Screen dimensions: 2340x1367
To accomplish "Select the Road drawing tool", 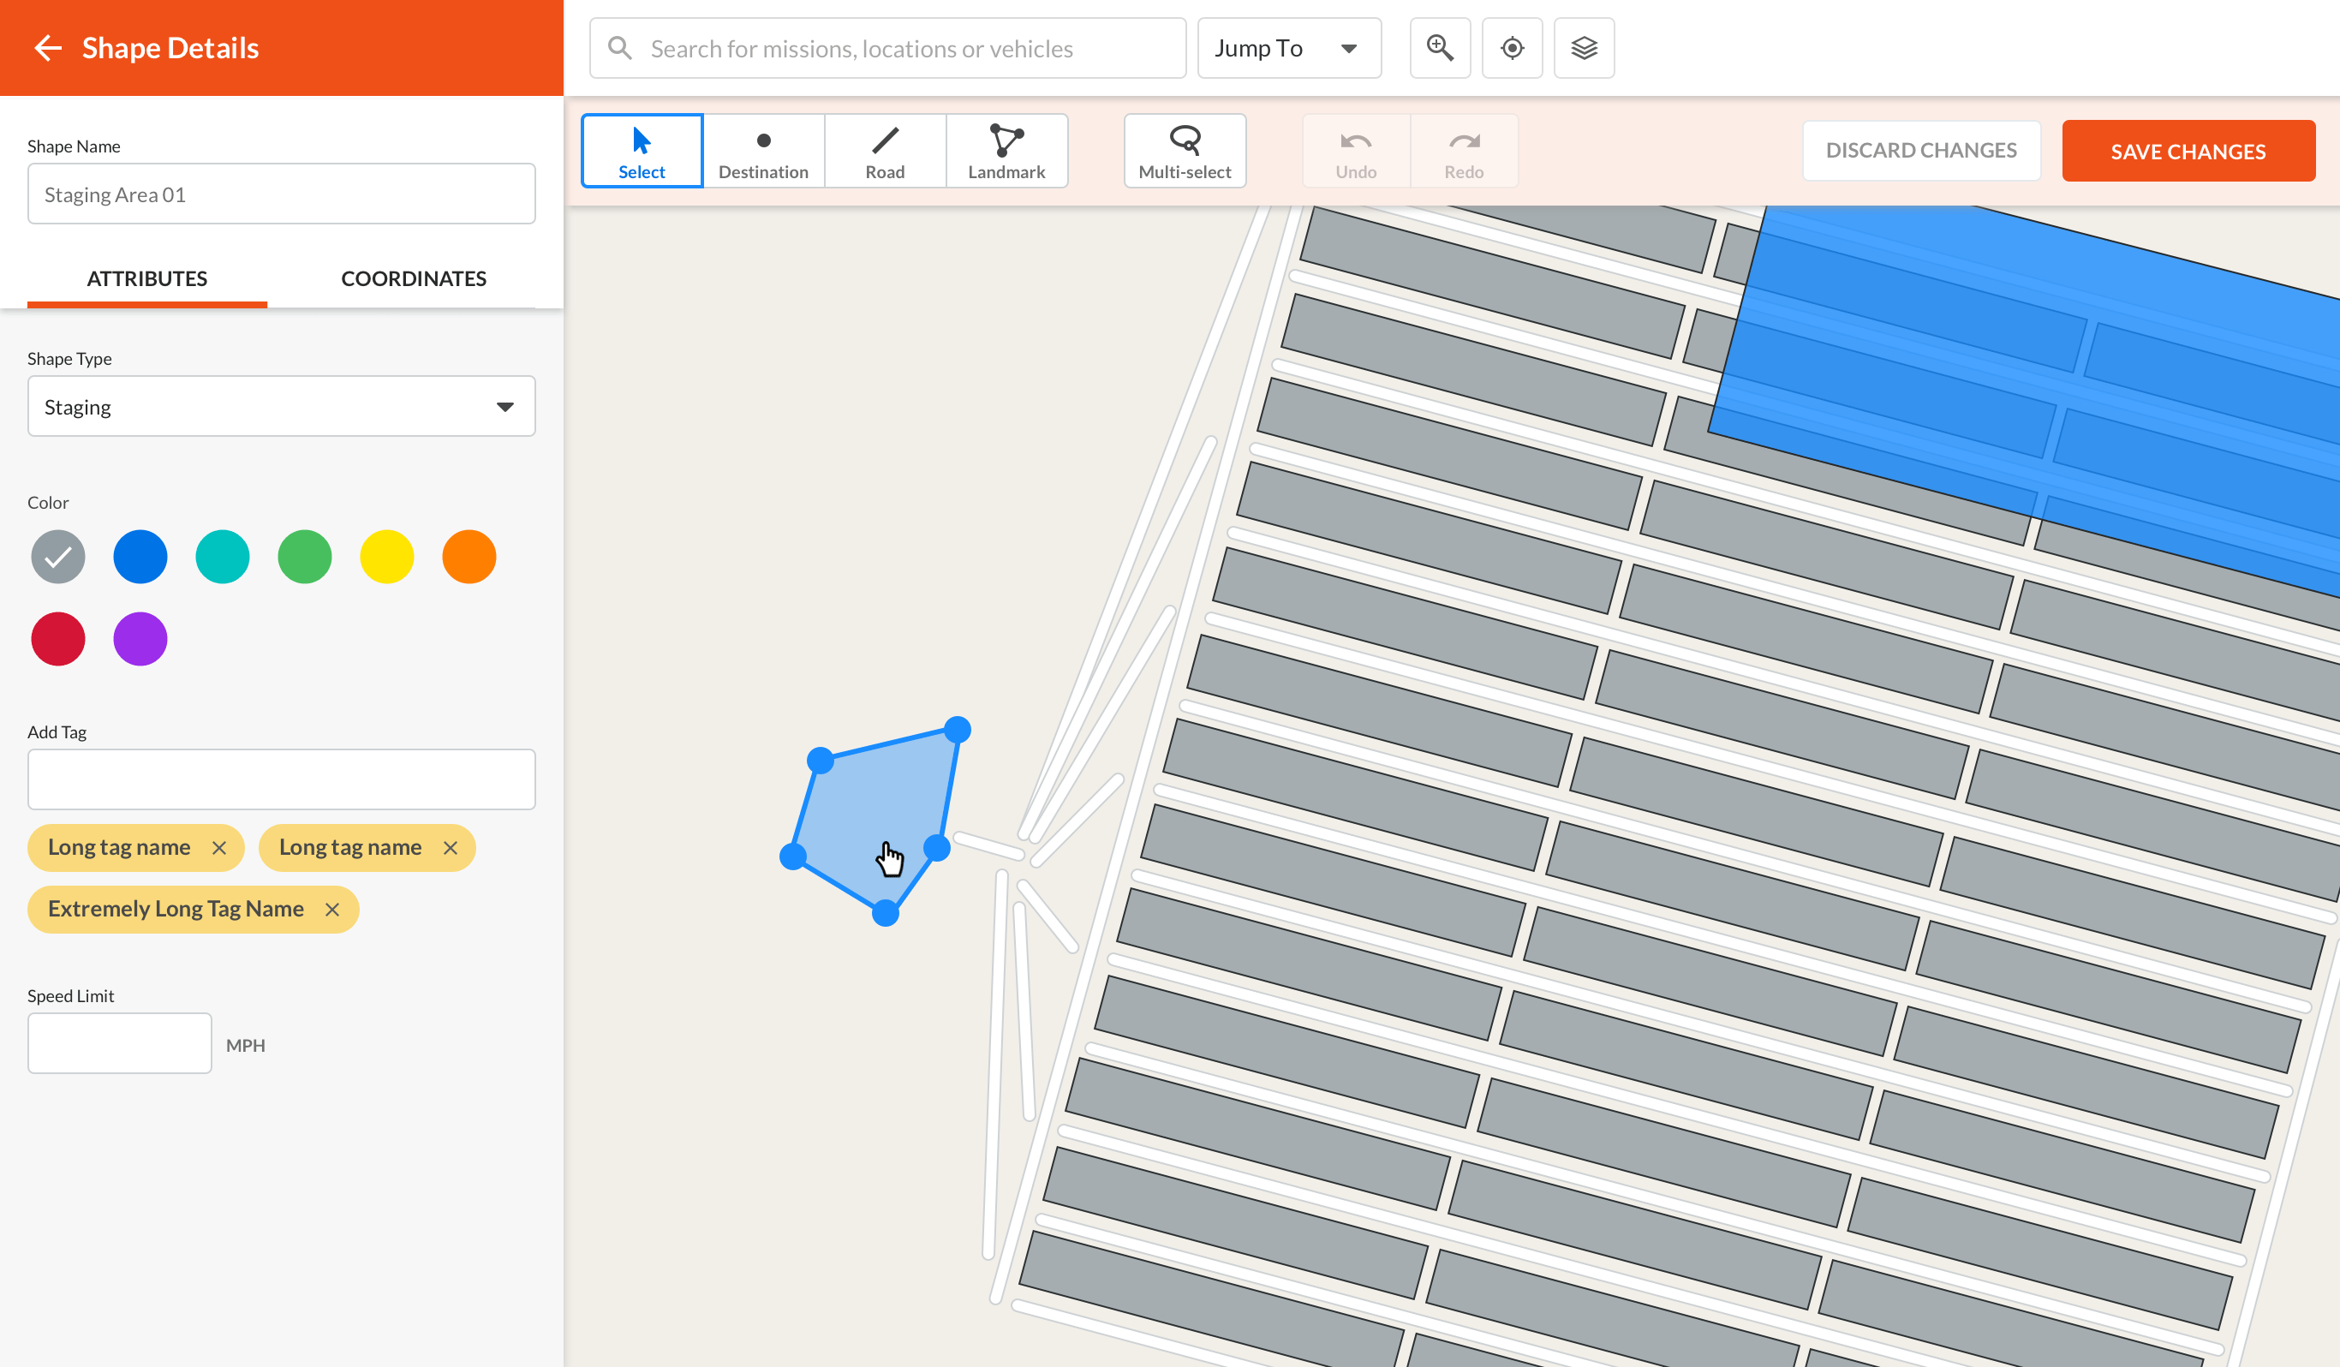I will tap(885, 152).
